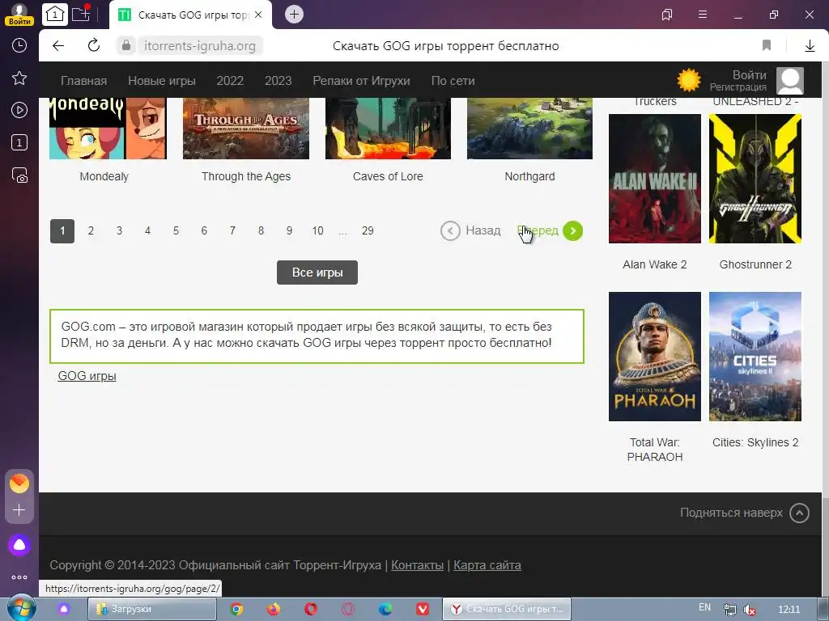Open По сети menu item
This screenshot has height=621, width=829.
(453, 81)
